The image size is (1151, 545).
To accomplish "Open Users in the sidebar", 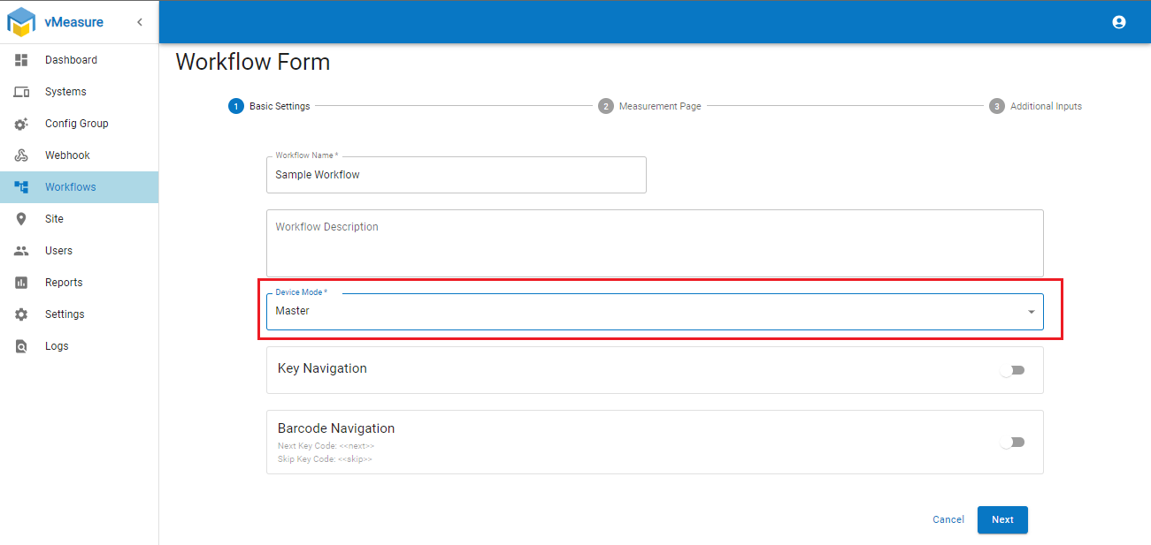I will [x=80, y=251].
